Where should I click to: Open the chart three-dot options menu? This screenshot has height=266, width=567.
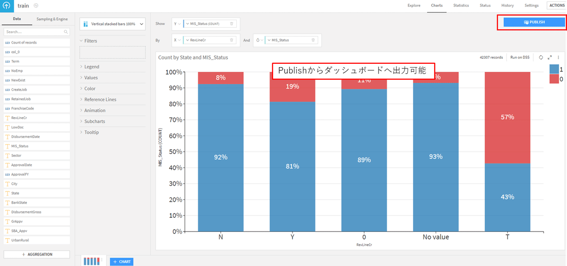point(558,57)
